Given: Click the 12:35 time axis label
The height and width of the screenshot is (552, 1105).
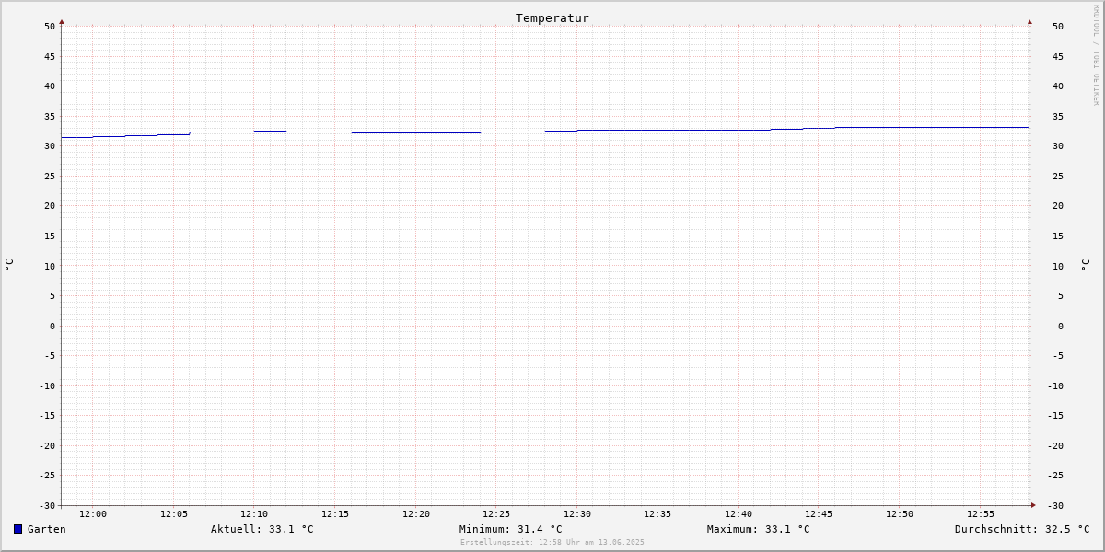Looking at the screenshot, I should [x=657, y=514].
